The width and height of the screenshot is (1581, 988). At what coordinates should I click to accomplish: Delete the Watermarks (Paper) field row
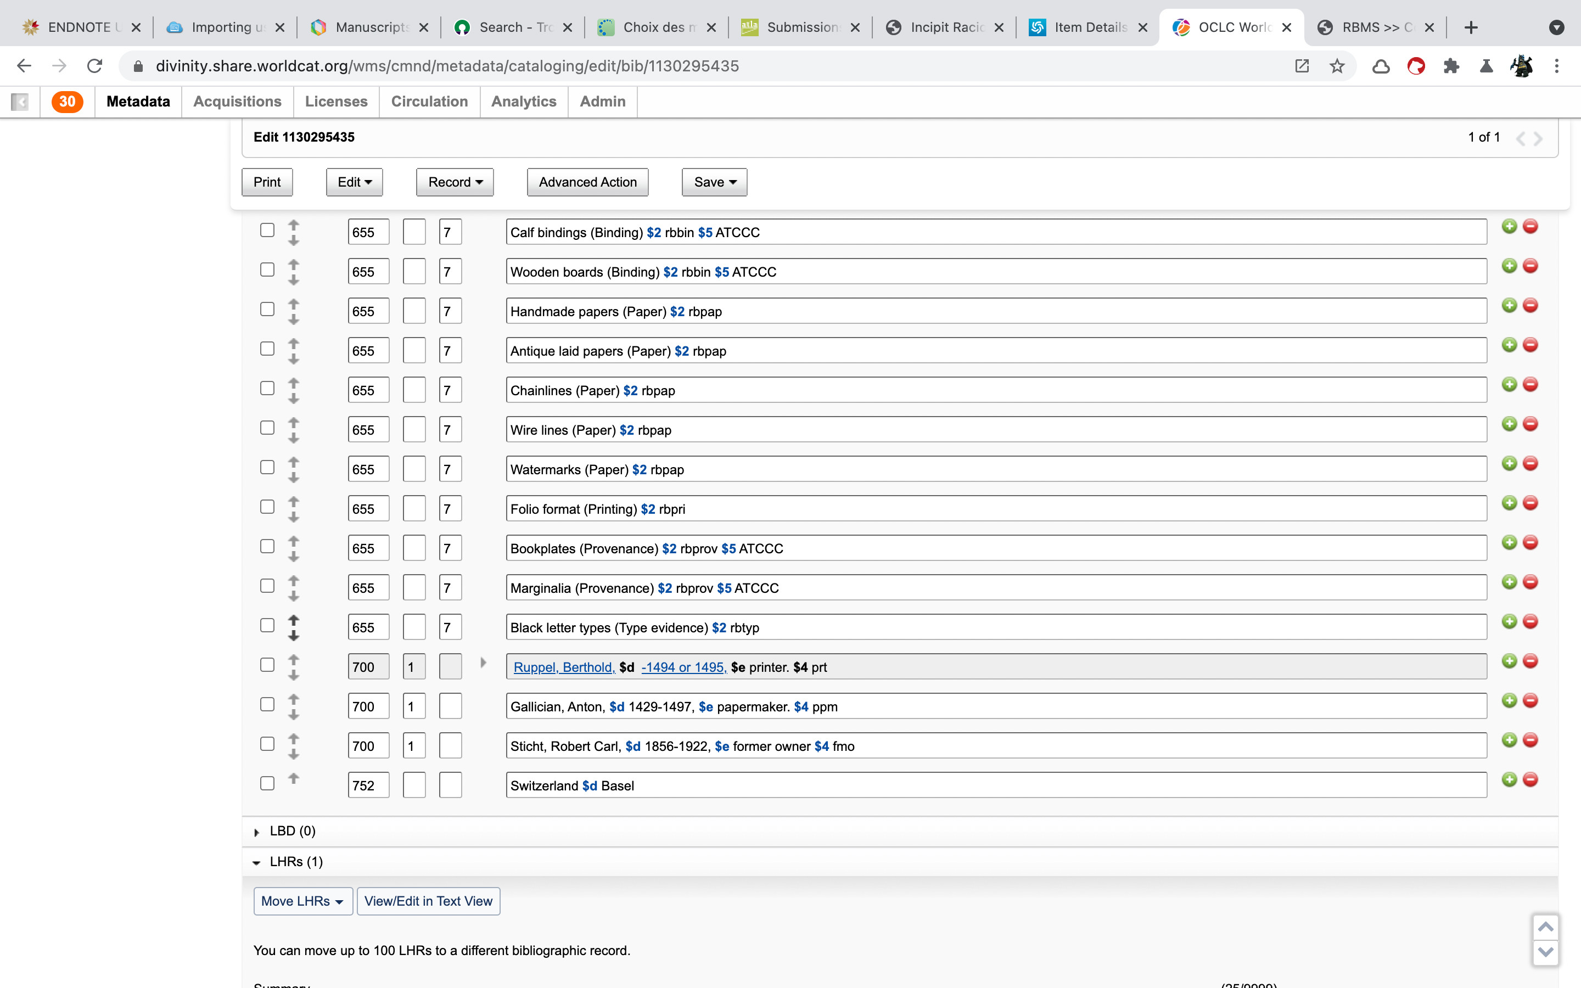click(1530, 463)
